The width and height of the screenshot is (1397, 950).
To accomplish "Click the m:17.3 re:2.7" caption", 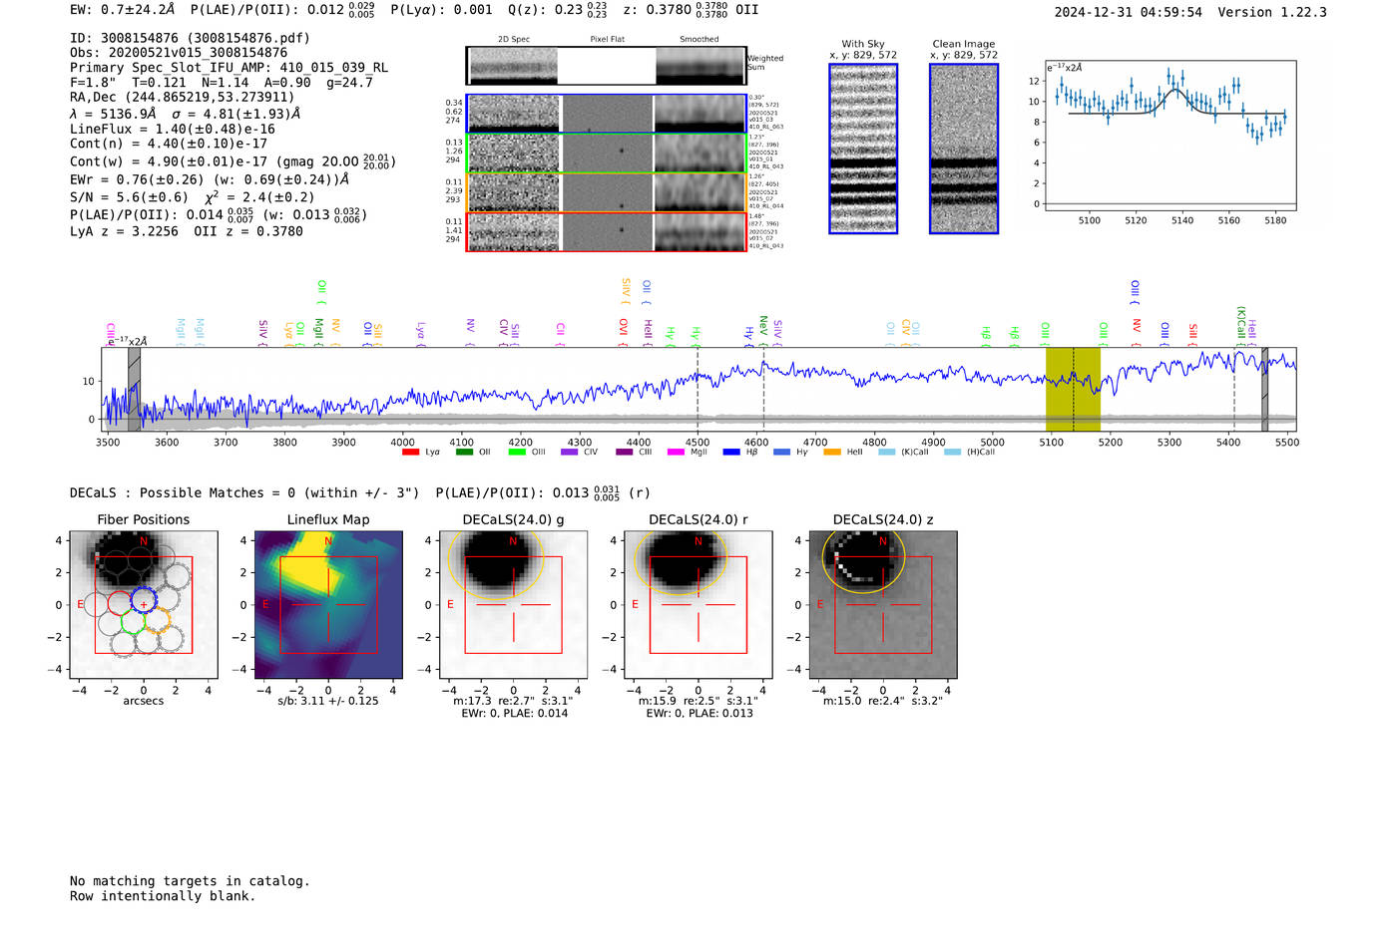I will click(x=513, y=701).
